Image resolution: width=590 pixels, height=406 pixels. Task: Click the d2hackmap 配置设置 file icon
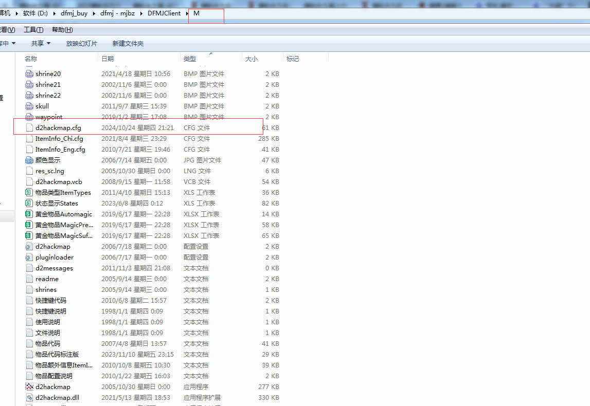point(29,247)
